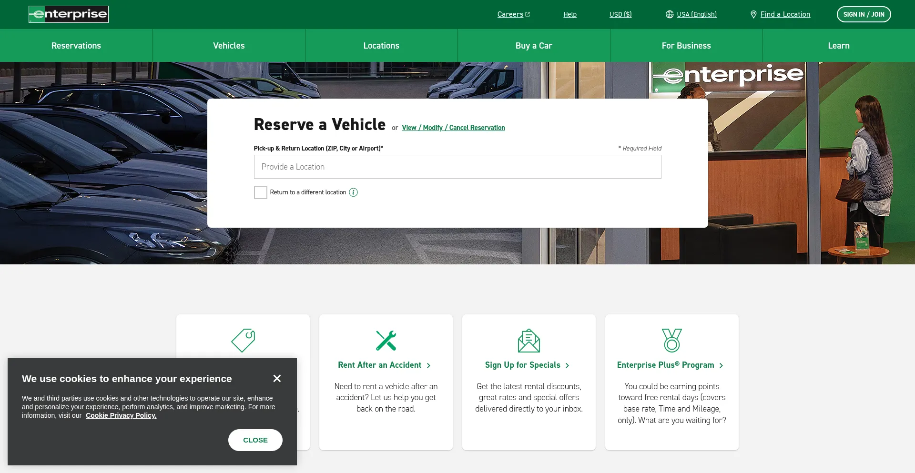Screen dimensions: 915x473
Task: Open the Cookie Privacy Policy link
Action: [x=121, y=415]
